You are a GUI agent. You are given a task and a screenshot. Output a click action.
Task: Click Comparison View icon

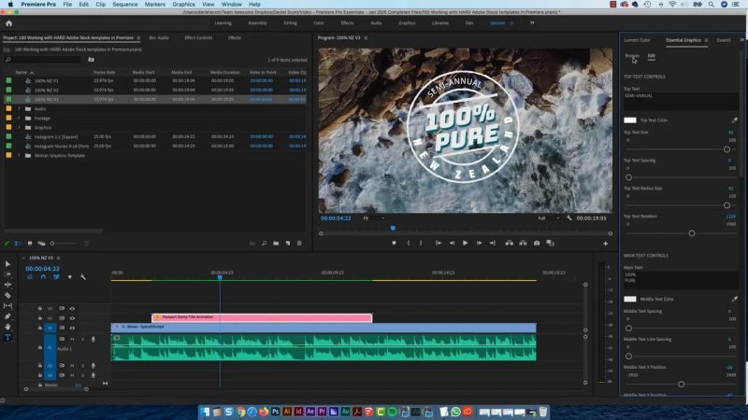550,243
